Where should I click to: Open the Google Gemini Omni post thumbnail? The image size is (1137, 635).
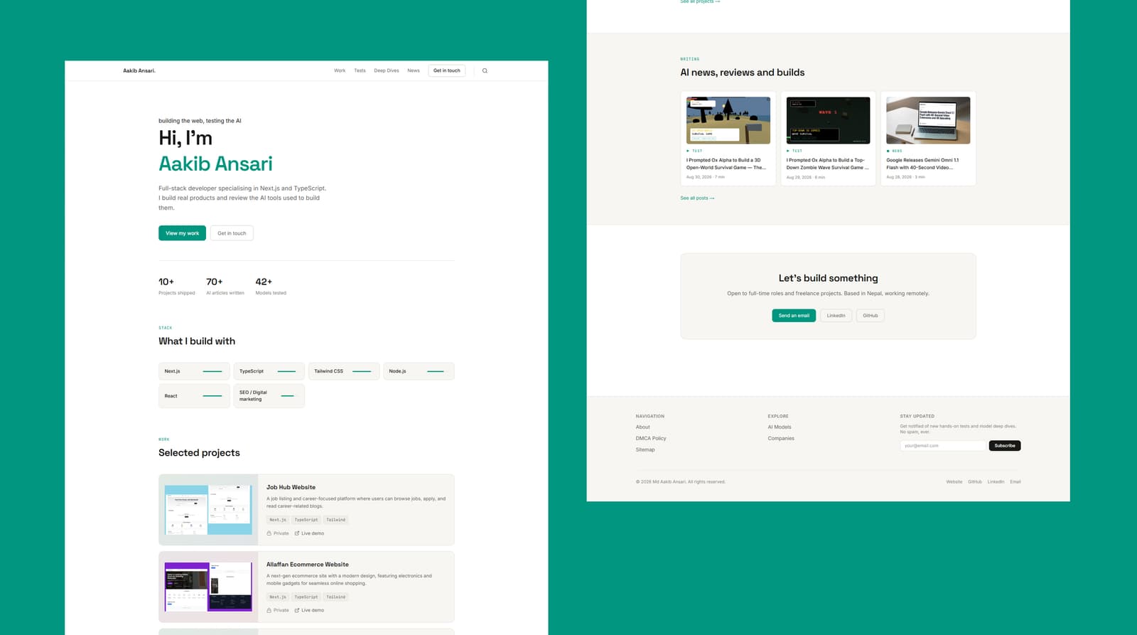928,120
